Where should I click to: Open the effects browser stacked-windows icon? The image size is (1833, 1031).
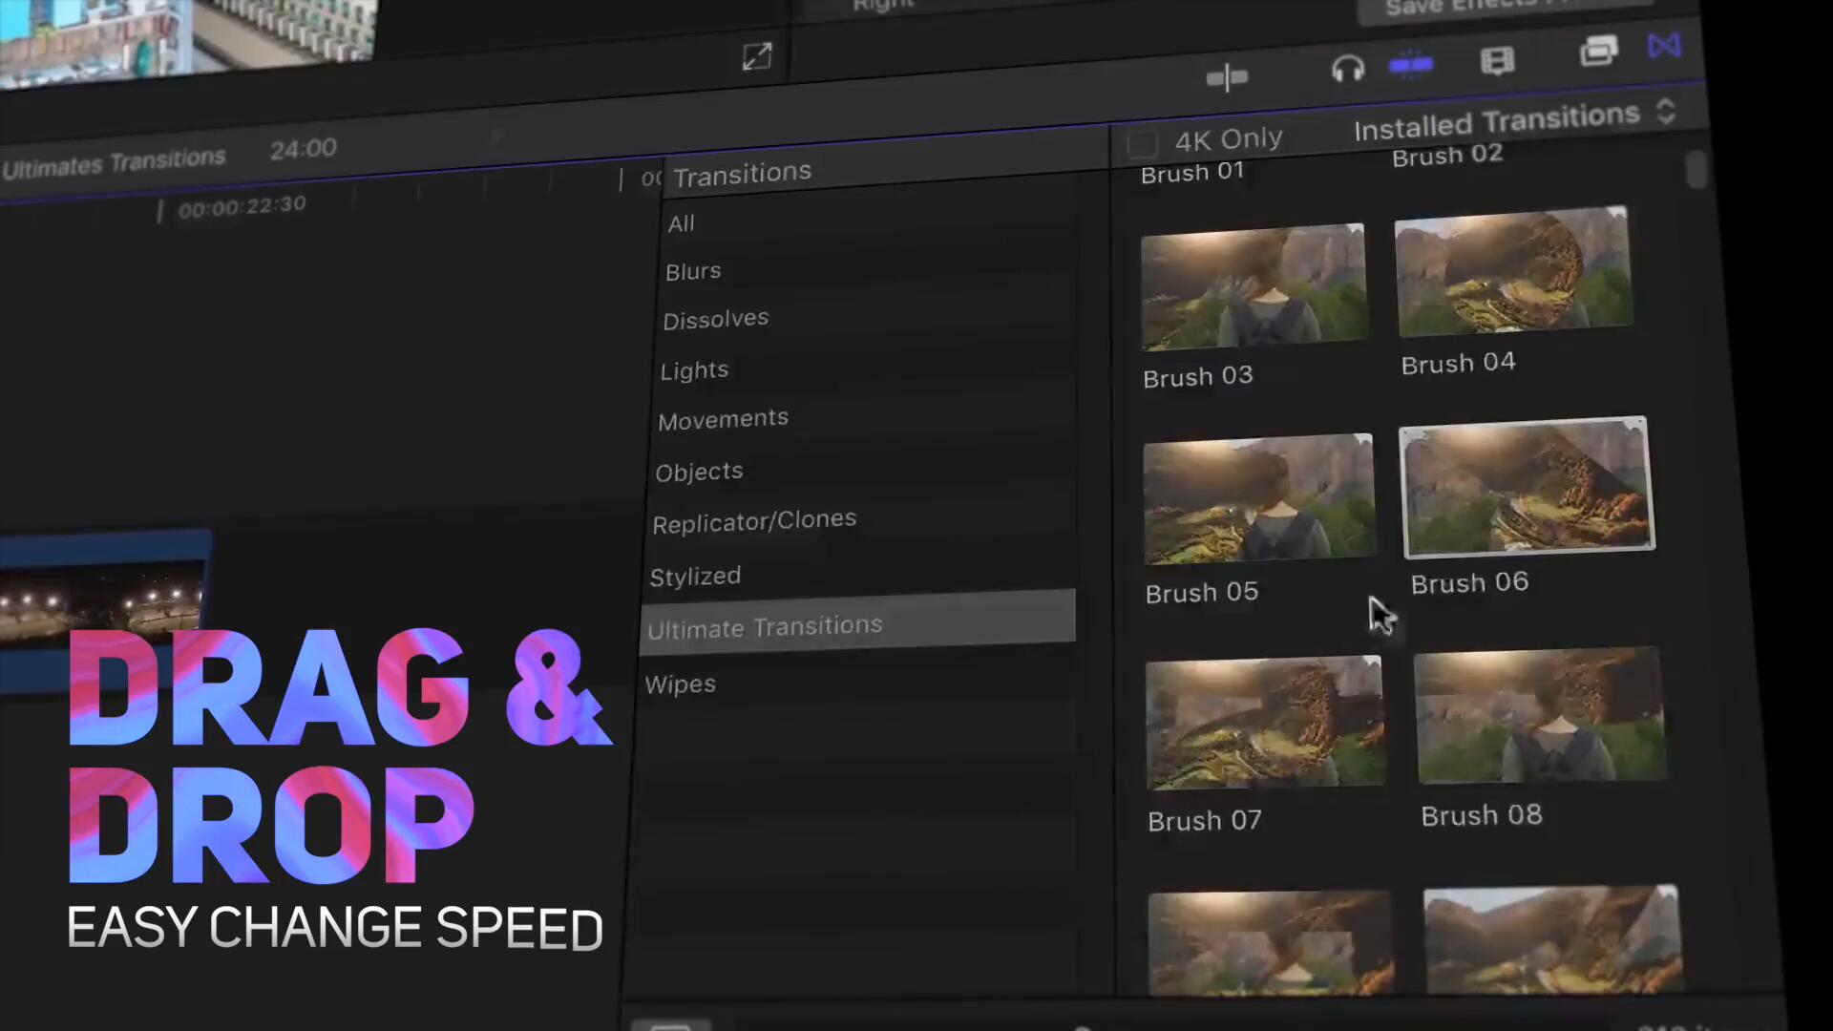tap(1598, 51)
